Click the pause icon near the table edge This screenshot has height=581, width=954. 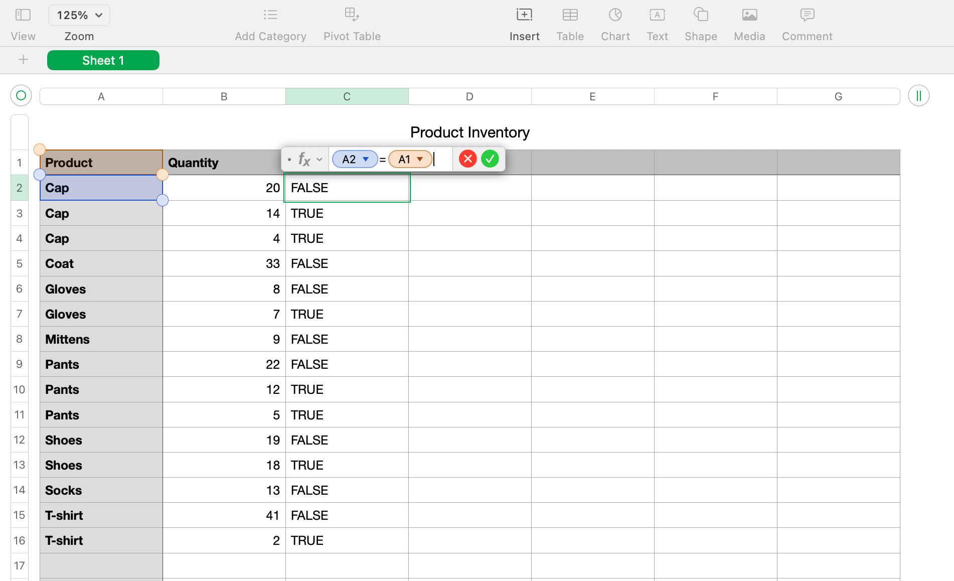[x=918, y=95]
